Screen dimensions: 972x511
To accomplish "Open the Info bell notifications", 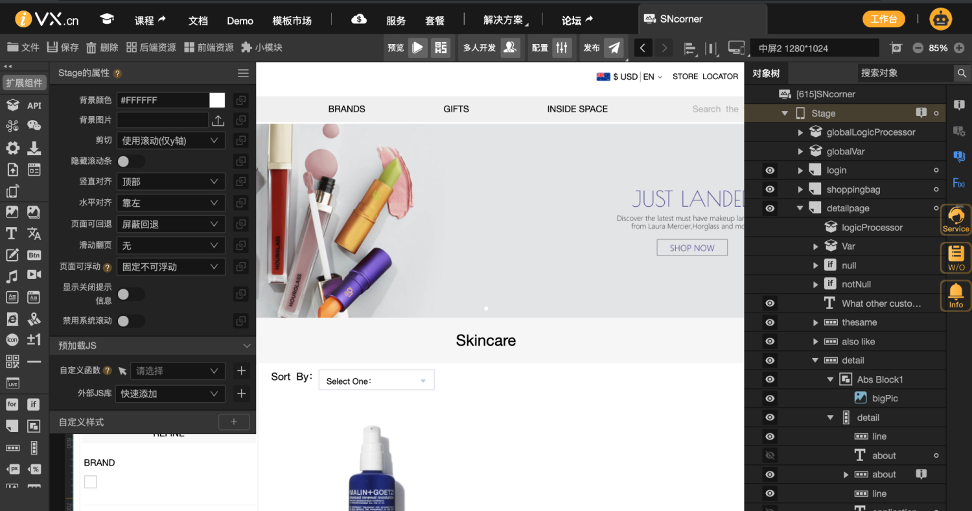I will point(956,296).
